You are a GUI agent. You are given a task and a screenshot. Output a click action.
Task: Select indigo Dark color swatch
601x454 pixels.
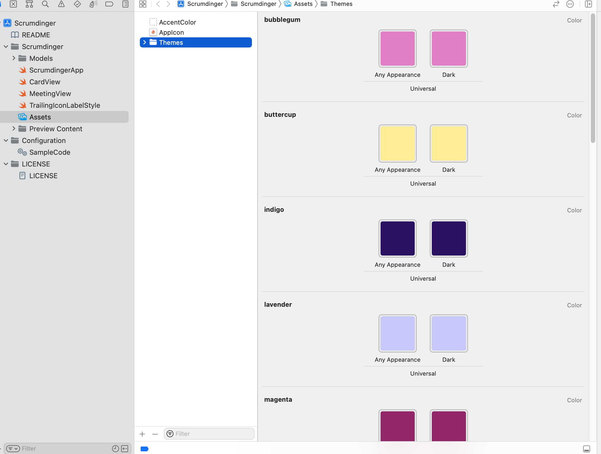tap(449, 238)
